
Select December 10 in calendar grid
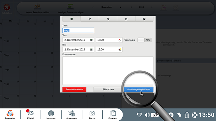click(x=28, y=58)
